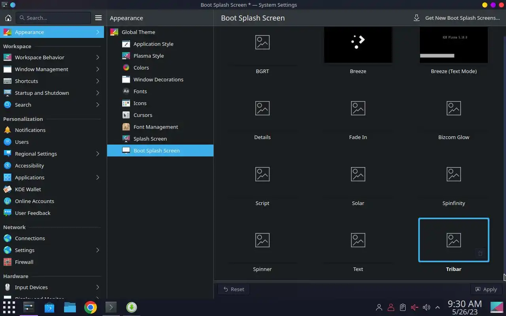Select the Appearance category
The height and width of the screenshot is (316, 506).
[52, 32]
